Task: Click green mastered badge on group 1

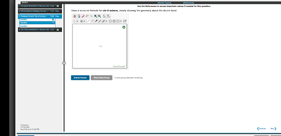Action: pos(58,6)
